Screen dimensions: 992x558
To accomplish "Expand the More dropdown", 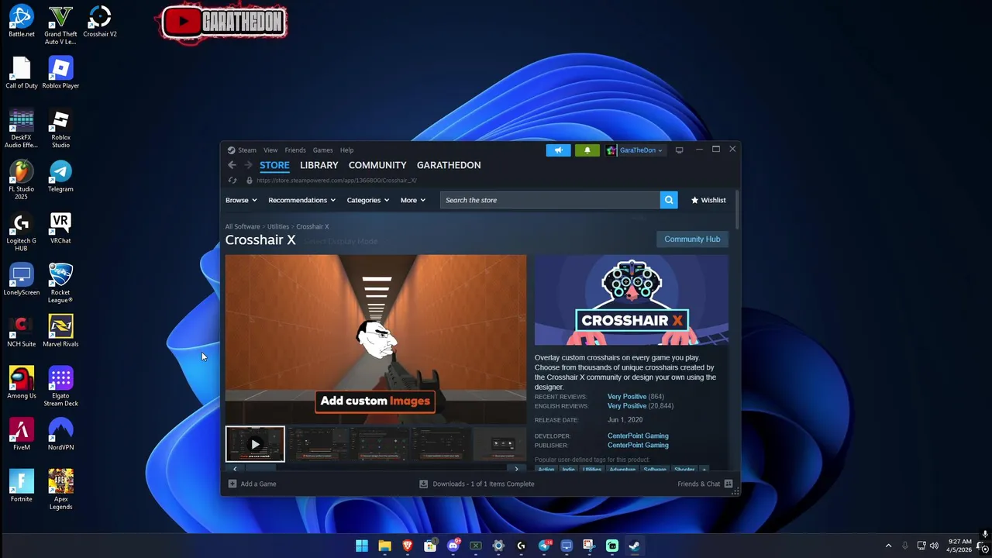I will pos(413,200).
